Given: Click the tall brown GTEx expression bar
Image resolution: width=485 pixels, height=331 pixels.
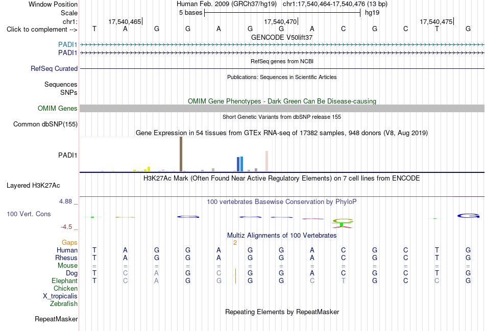Looking at the screenshot, I should [x=181, y=154].
